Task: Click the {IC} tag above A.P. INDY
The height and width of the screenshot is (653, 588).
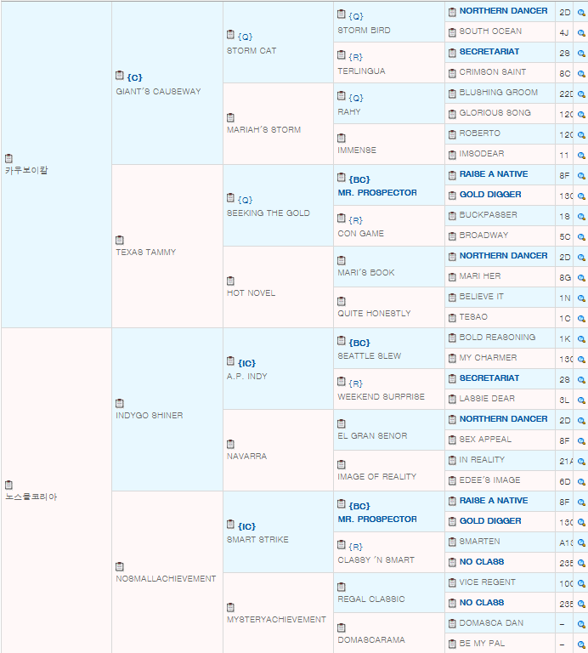Action: pos(246,363)
